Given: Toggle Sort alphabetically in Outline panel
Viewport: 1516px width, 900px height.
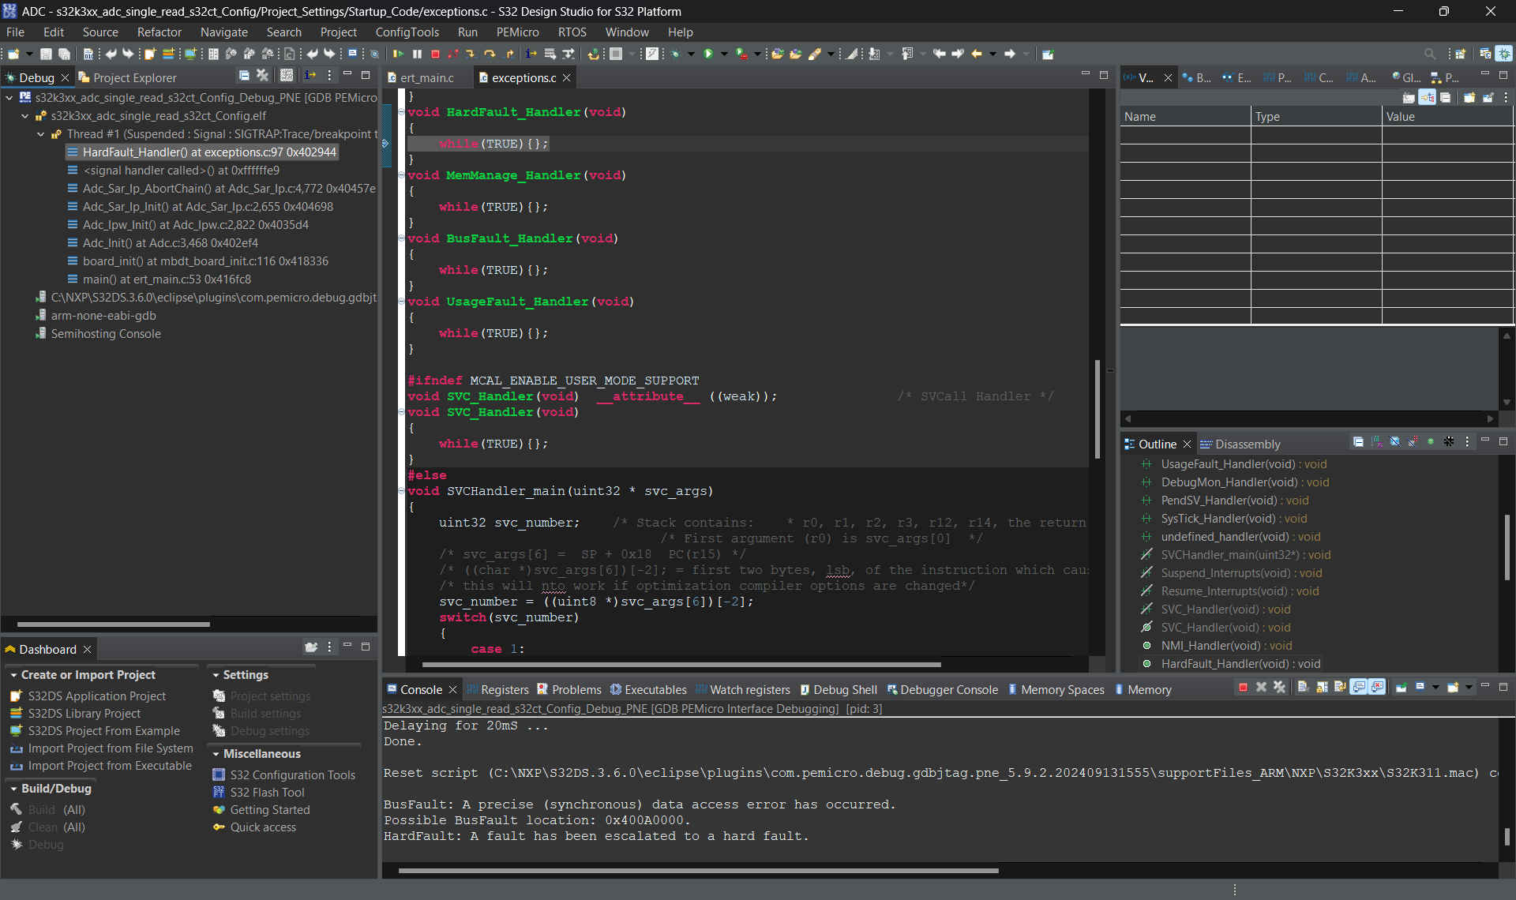Looking at the screenshot, I should tap(1376, 442).
